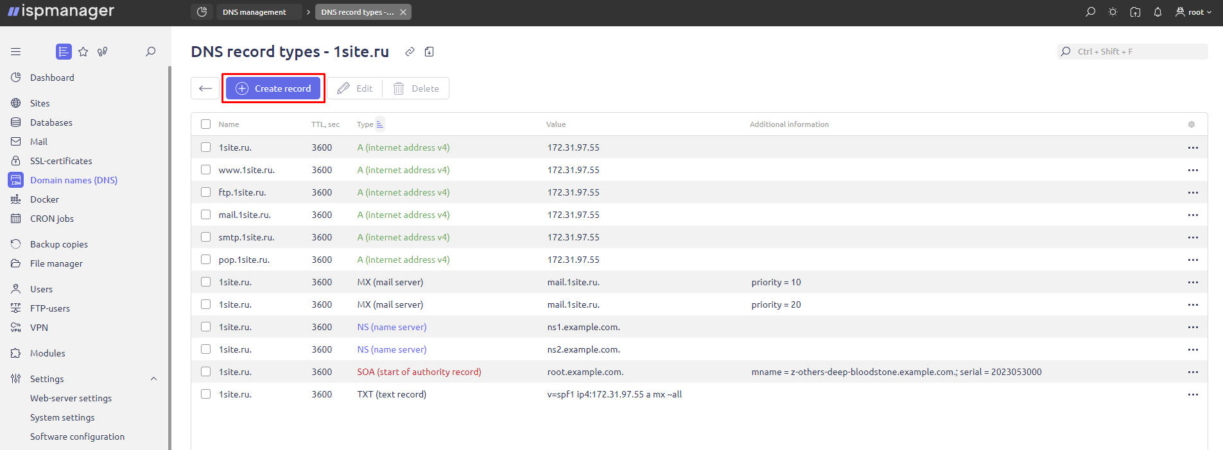This screenshot has height=450, width=1223.
Task: Check the smtp.1site.ru. row checkbox
Action: (205, 237)
